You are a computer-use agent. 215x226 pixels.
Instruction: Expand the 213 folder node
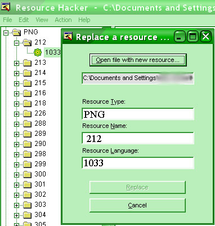click(x=16, y=63)
